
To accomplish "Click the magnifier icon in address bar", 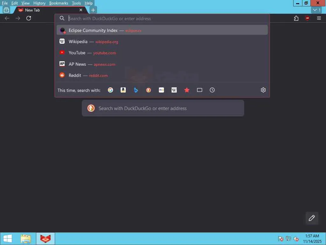I will (x=62, y=18).
